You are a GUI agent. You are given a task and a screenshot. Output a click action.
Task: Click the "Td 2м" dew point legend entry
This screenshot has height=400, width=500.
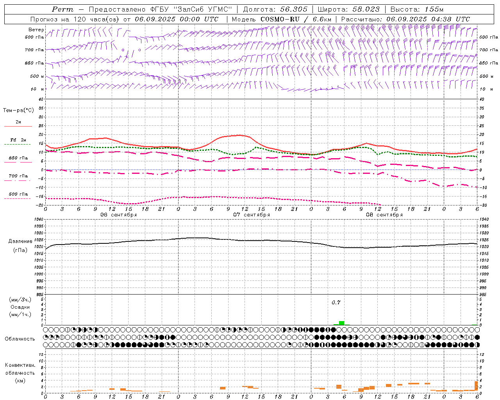pos(18,140)
